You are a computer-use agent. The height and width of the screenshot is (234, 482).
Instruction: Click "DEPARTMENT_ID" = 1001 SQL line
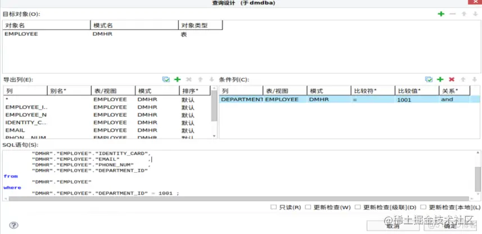[x=105, y=193]
